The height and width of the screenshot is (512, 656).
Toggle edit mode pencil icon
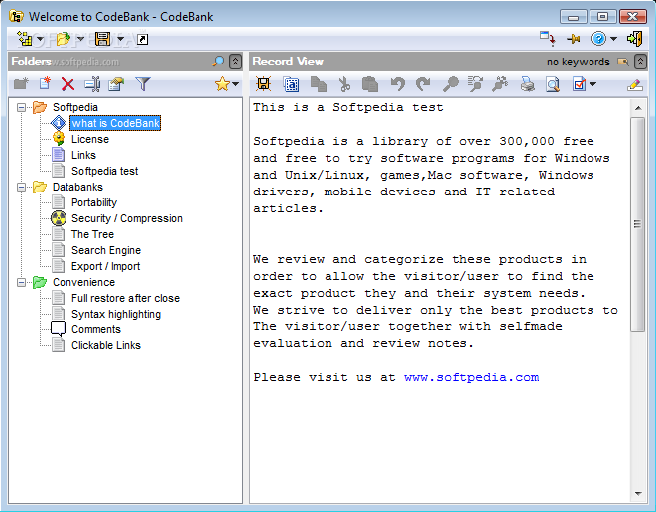(635, 85)
